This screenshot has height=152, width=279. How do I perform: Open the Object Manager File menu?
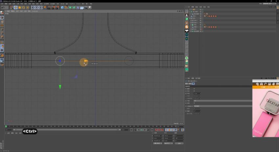click(x=189, y=7)
